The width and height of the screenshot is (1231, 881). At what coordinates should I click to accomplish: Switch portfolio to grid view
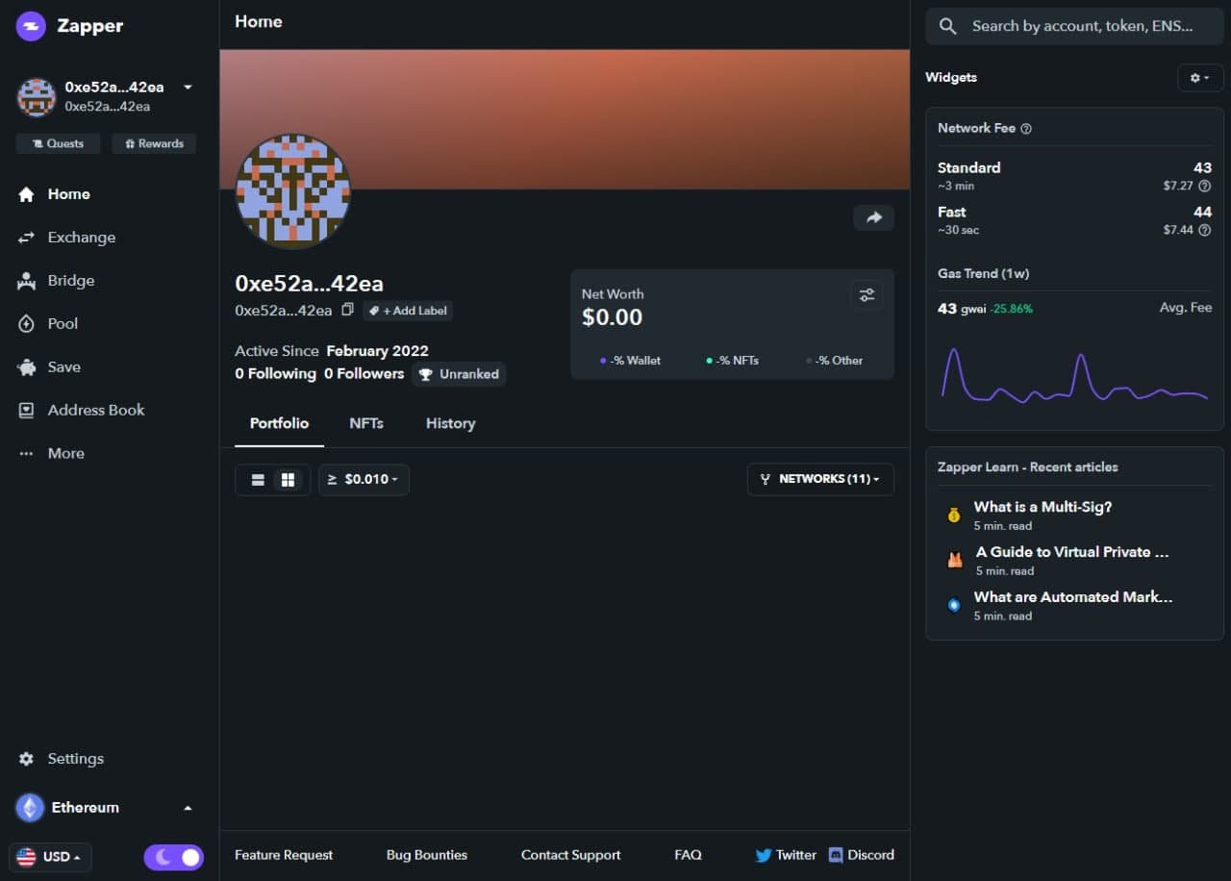[288, 479]
